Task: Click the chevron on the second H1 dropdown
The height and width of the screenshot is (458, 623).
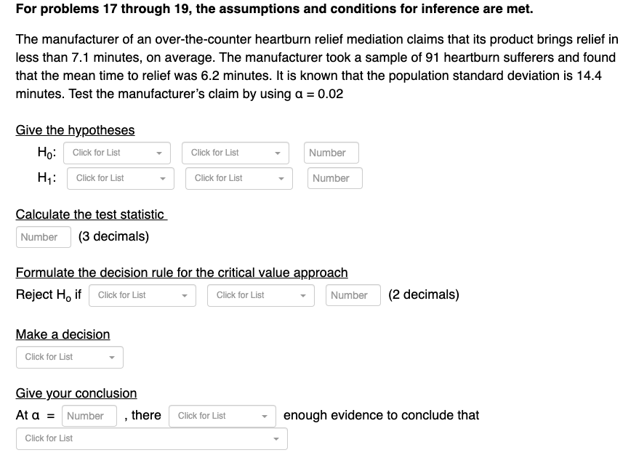Action: click(281, 178)
